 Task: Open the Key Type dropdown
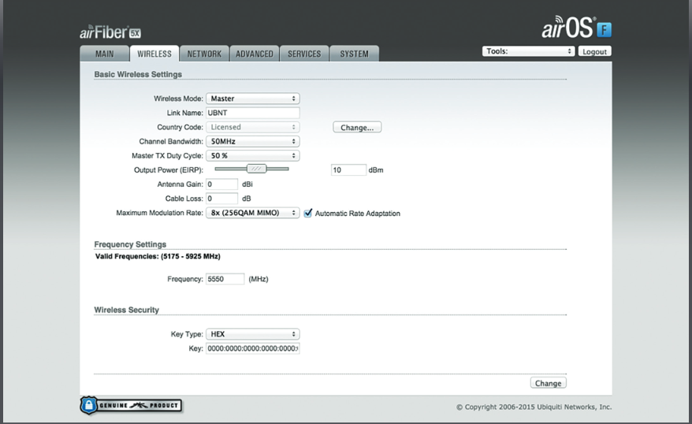(x=253, y=334)
